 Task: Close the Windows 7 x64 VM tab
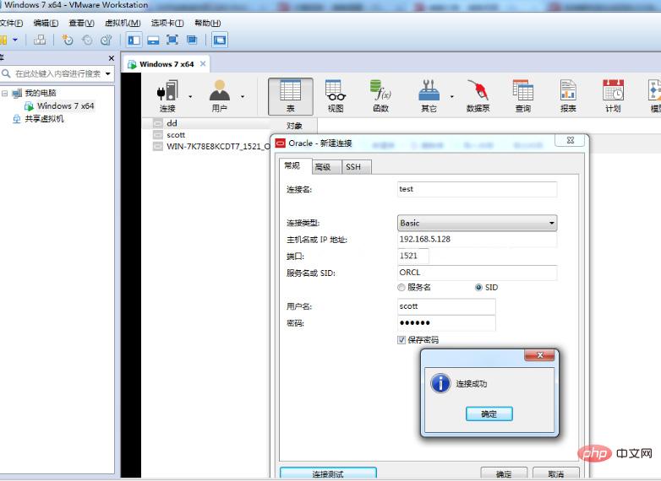(203, 63)
